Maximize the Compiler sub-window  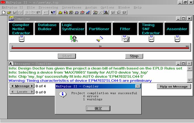pyautogui.click(x=184, y=18)
